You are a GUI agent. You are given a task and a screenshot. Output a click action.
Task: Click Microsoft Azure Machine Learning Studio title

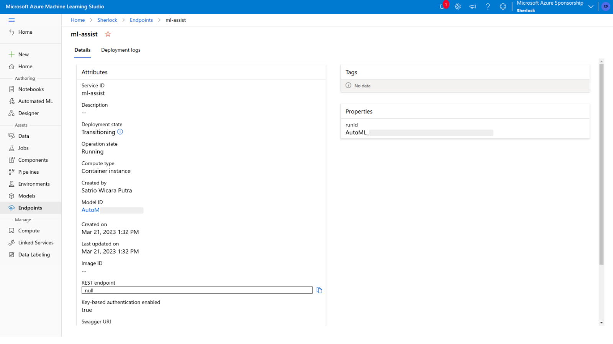55,7
